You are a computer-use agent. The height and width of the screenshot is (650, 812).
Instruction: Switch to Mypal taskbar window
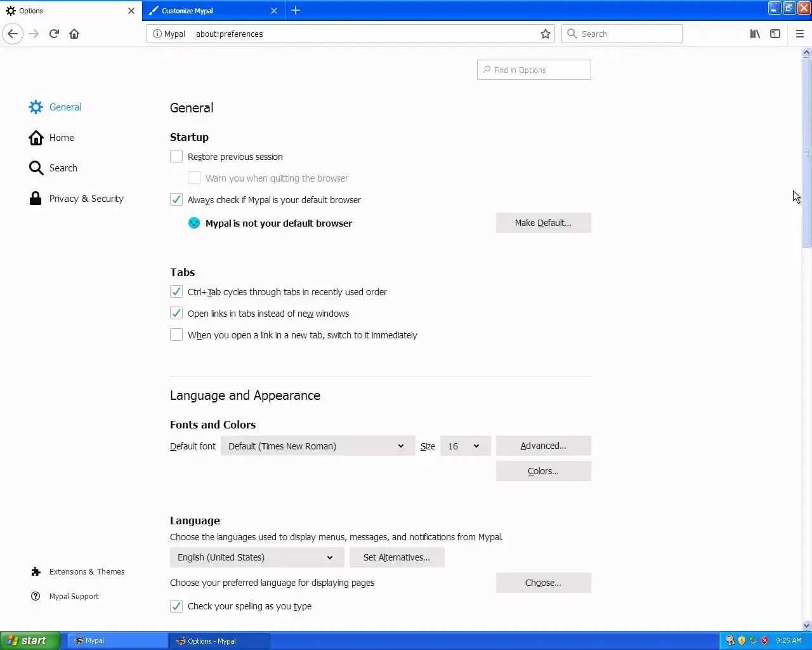[118, 640]
